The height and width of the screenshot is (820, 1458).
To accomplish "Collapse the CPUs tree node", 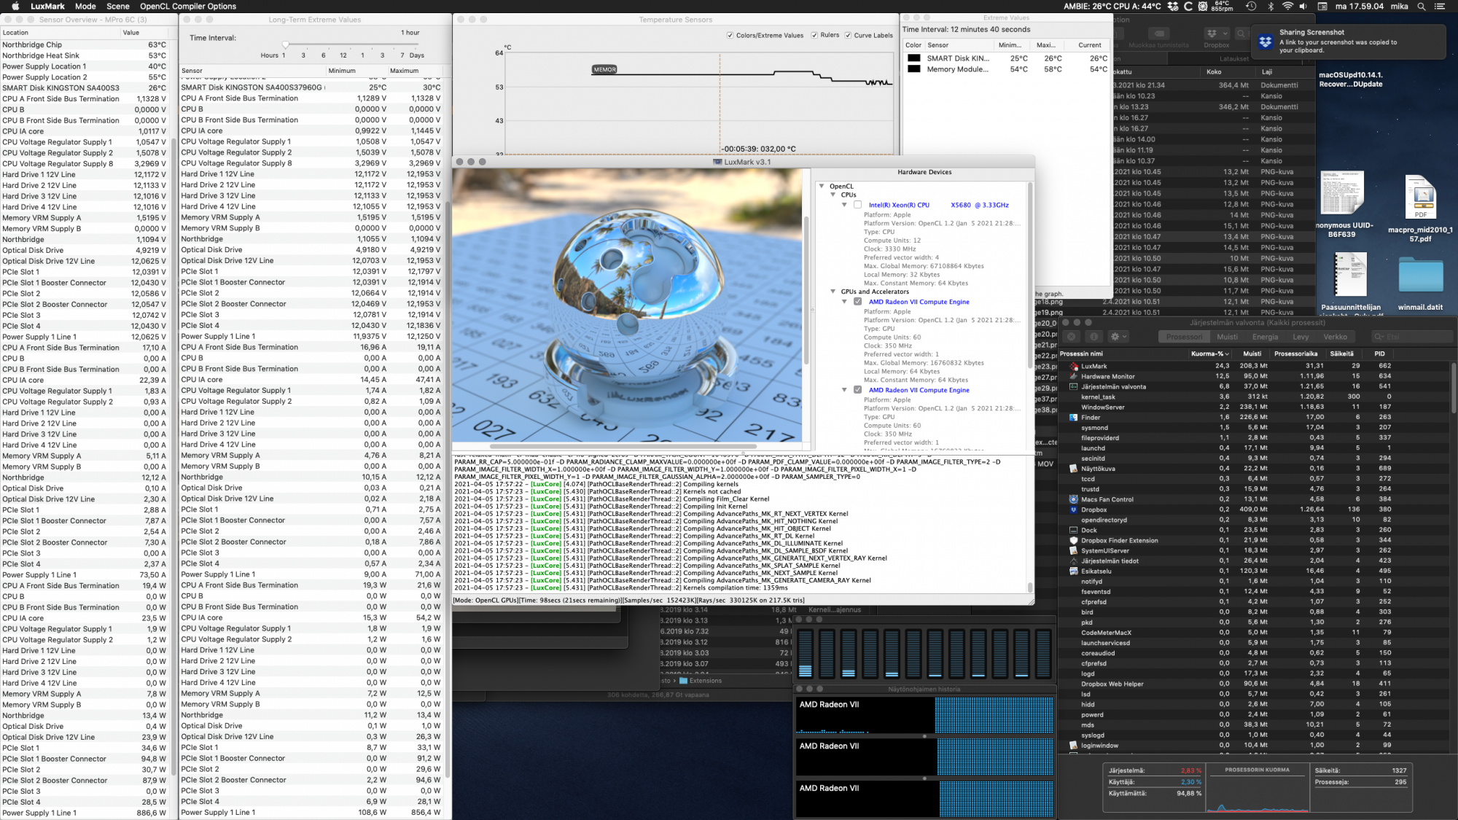I will 833,195.
